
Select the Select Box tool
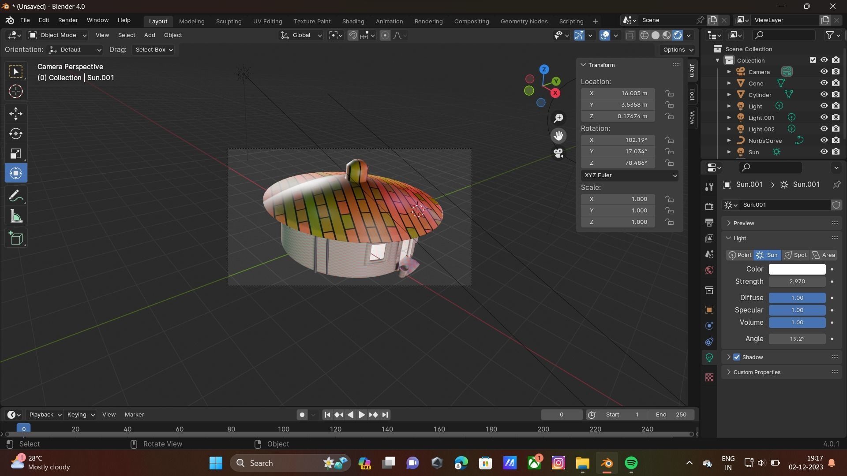point(16,71)
